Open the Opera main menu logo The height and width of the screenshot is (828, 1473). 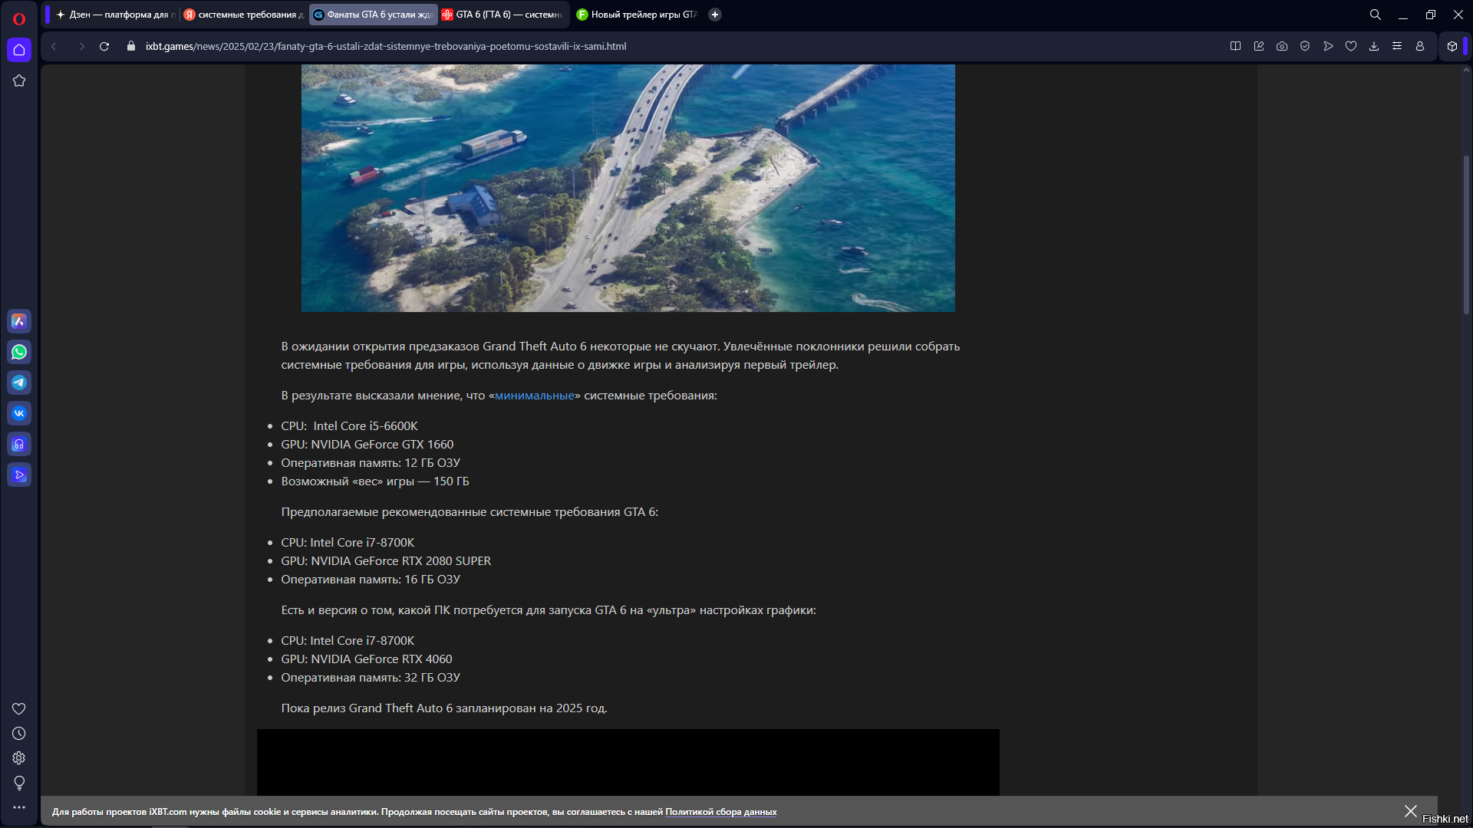19,18
